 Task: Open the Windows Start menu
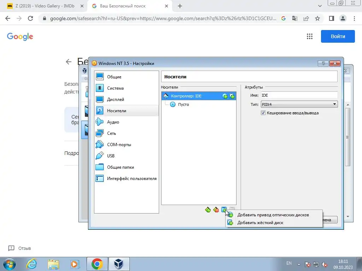10,264
